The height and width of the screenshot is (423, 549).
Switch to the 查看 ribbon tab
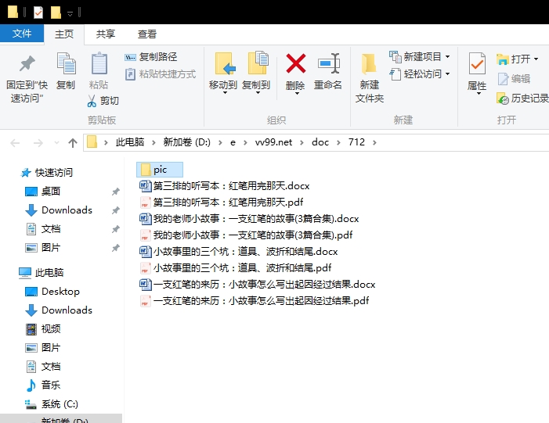click(x=146, y=34)
